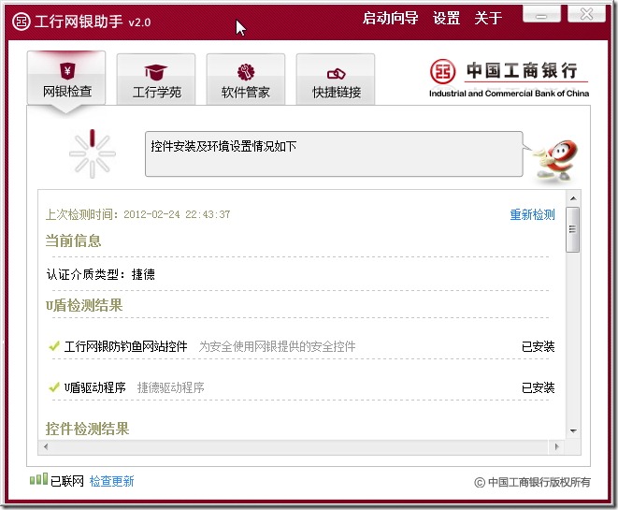Click the green network signal bars icon
The image size is (618, 510).
(x=38, y=479)
